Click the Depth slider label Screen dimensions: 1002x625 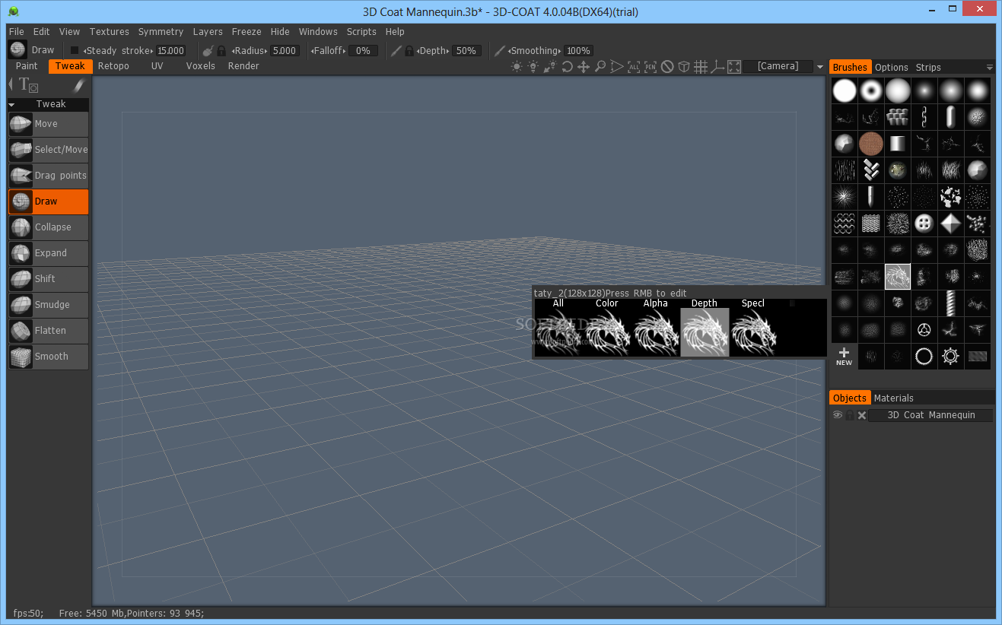434,51
